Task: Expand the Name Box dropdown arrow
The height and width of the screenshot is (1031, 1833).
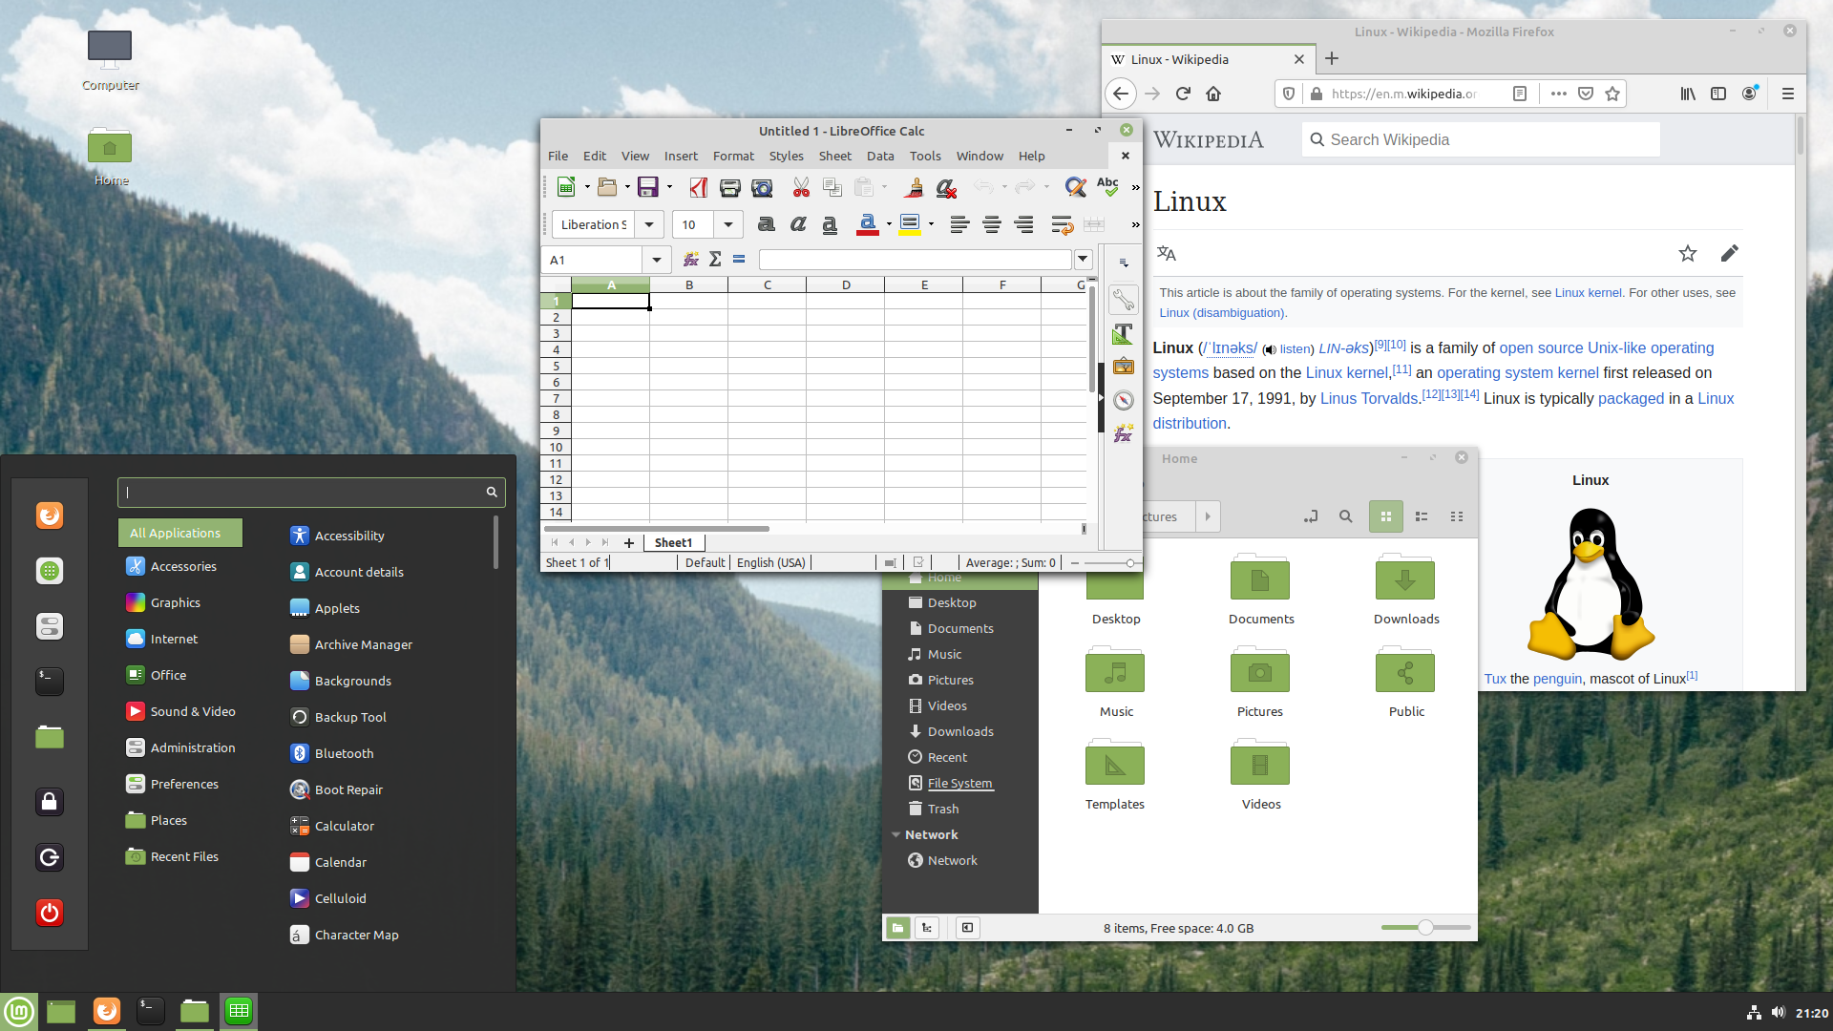Action: click(x=656, y=260)
